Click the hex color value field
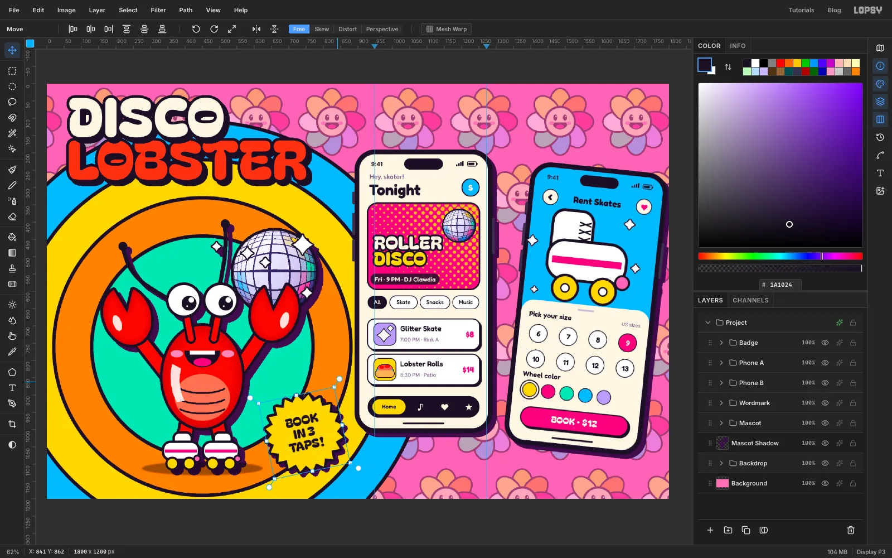 [x=780, y=285]
